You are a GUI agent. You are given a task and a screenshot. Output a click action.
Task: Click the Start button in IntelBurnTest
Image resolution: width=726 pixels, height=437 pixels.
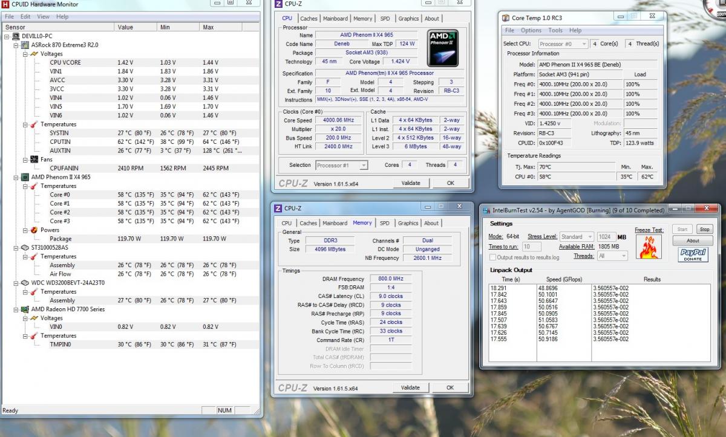coord(683,230)
